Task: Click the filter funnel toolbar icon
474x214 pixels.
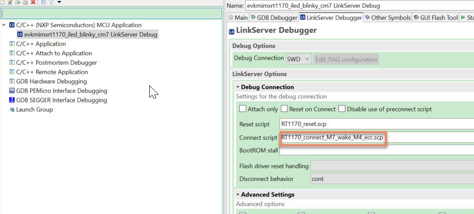Action: click(x=51, y=2)
